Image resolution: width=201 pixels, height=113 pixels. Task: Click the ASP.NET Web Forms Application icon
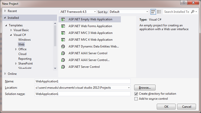tap(63, 26)
